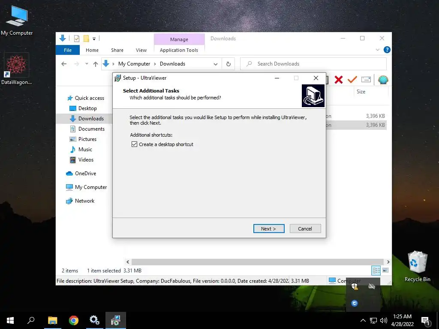Click Next in UltraViewer setup
The height and width of the screenshot is (329, 439).
click(269, 229)
